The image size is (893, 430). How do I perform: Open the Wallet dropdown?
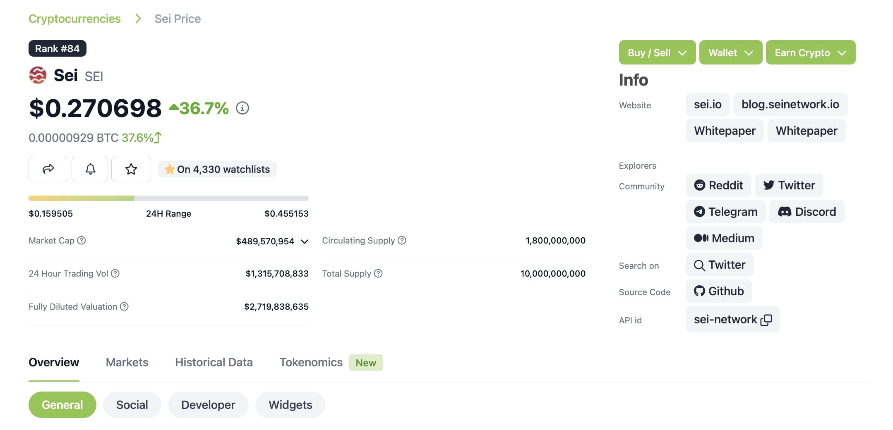[730, 53]
